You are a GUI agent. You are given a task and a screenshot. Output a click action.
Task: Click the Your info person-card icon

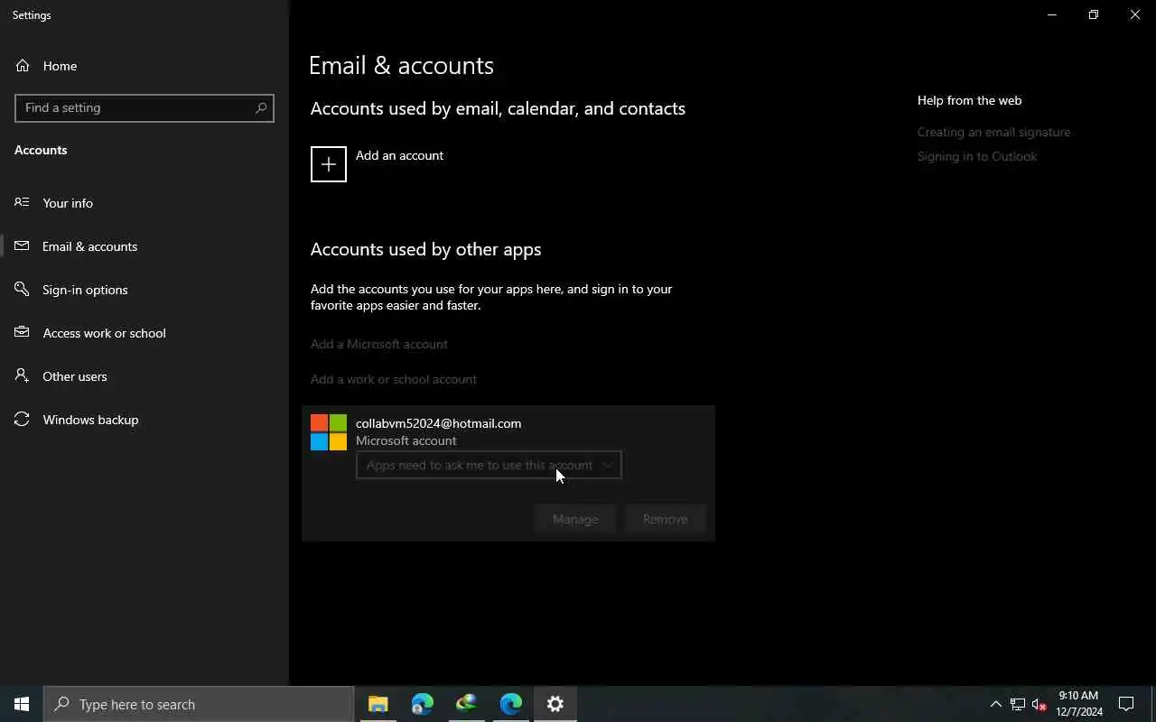23,202
